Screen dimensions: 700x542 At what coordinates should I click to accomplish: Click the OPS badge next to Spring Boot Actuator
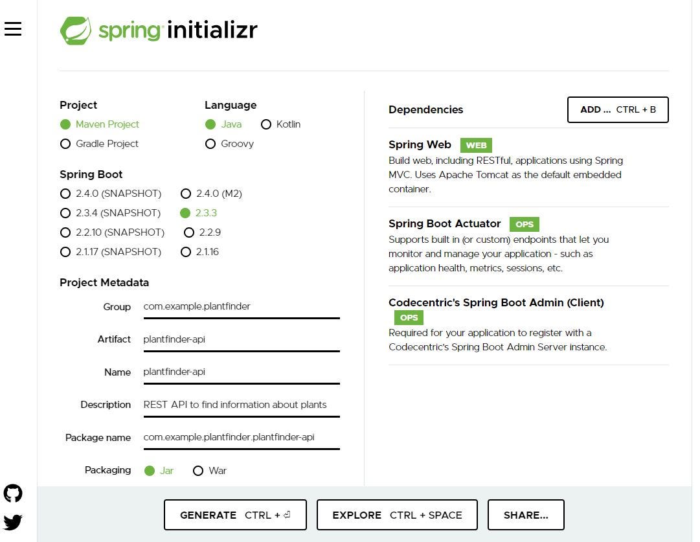click(x=524, y=224)
